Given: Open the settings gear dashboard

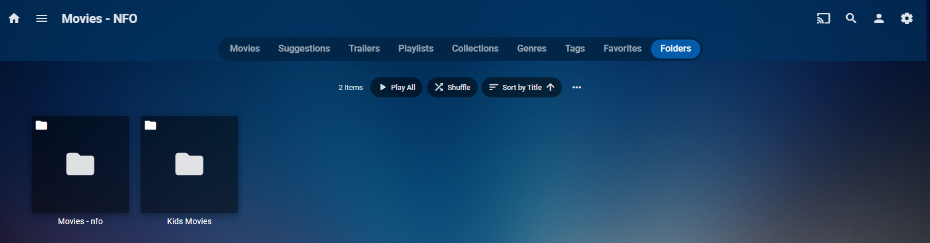Looking at the screenshot, I should pyautogui.click(x=907, y=18).
